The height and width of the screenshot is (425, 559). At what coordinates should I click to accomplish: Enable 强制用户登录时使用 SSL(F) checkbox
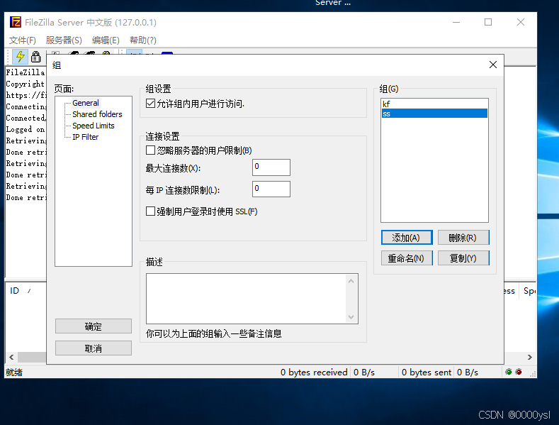point(150,211)
